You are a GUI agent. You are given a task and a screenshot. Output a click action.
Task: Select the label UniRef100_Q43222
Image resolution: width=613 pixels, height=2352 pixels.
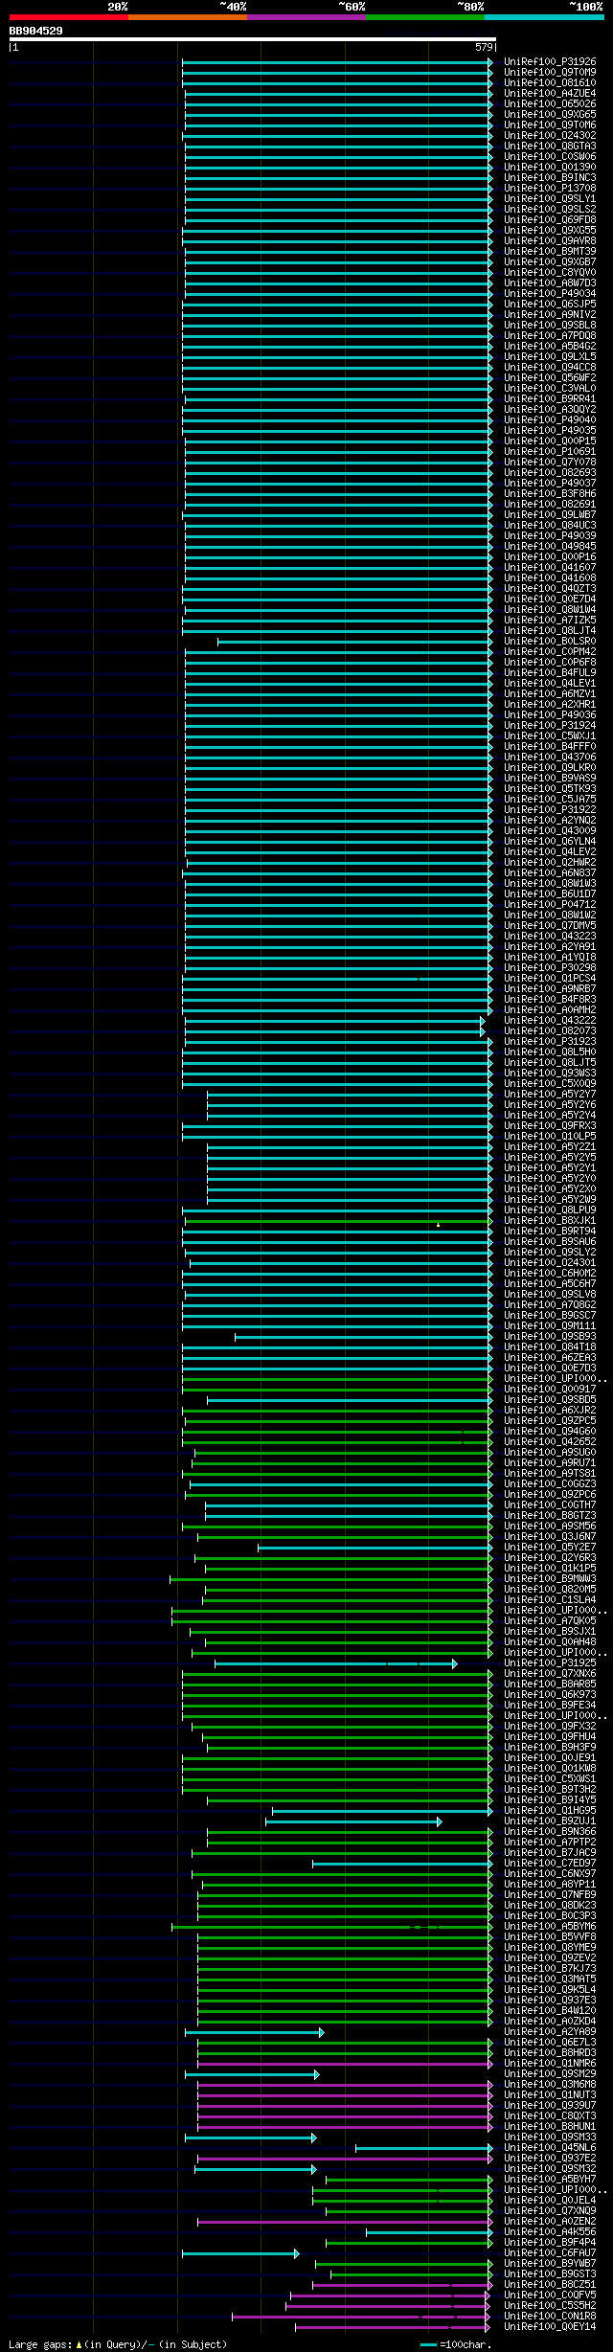(x=550, y=1020)
